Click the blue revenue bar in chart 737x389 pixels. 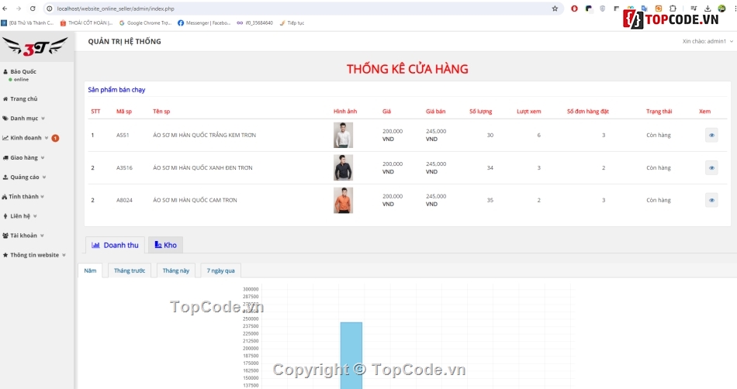[351, 355]
